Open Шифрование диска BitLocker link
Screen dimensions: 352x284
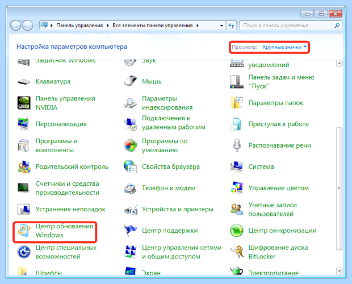[278, 252]
